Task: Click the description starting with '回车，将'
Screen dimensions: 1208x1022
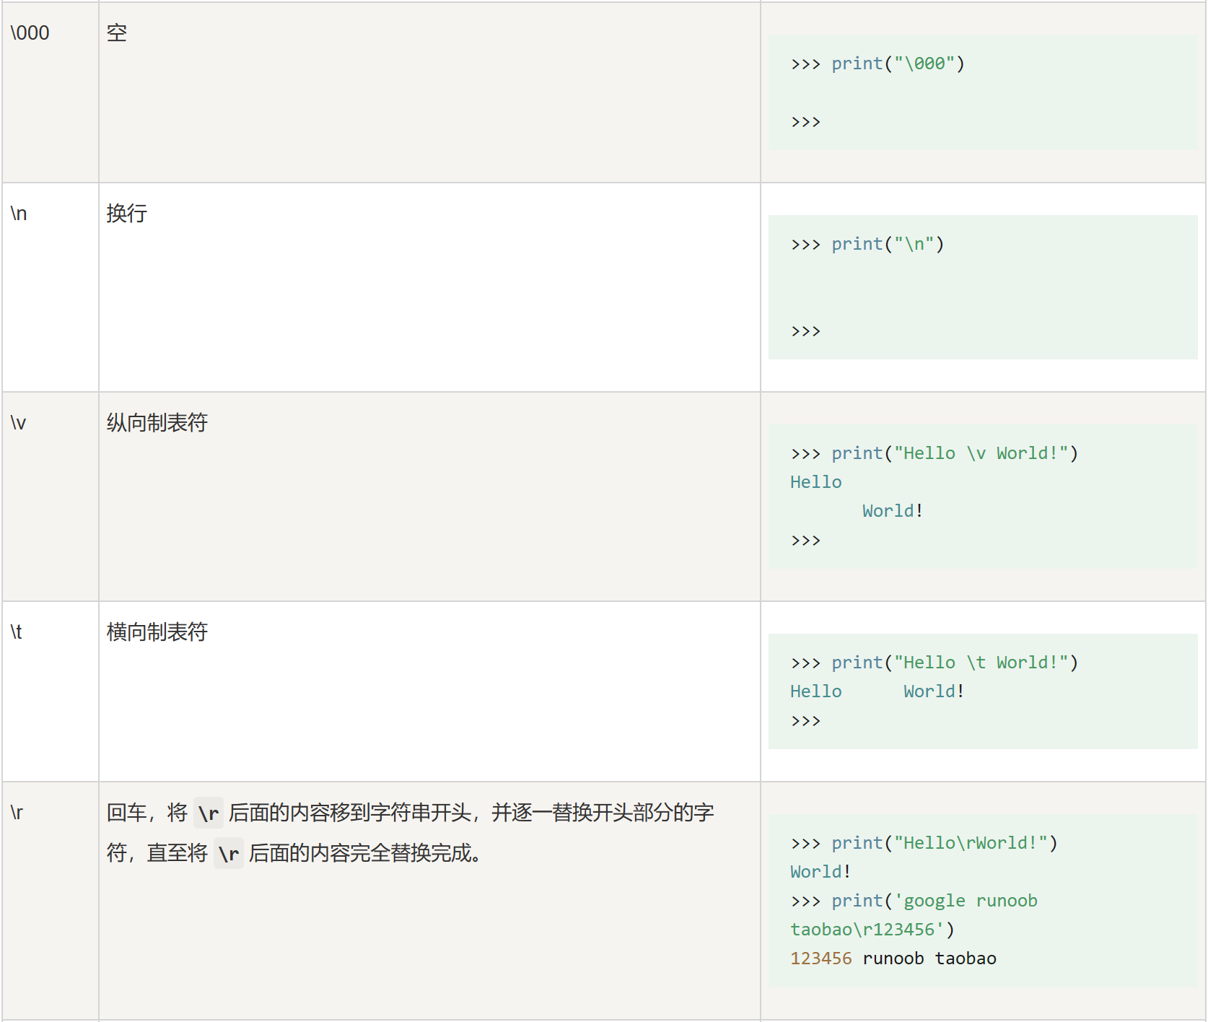Action: point(411,833)
